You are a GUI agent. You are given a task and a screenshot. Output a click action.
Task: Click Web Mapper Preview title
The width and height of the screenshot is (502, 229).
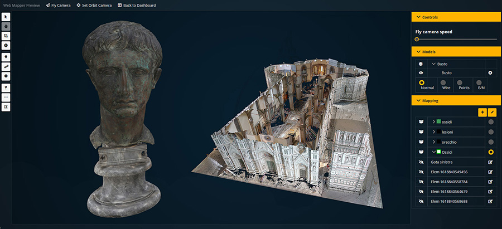coord(21,6)
